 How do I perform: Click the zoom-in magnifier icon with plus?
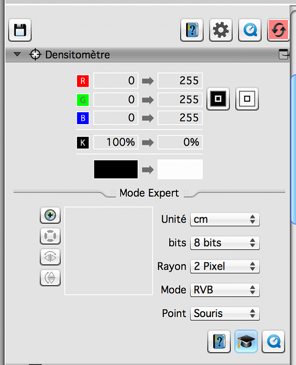point(50,215)
